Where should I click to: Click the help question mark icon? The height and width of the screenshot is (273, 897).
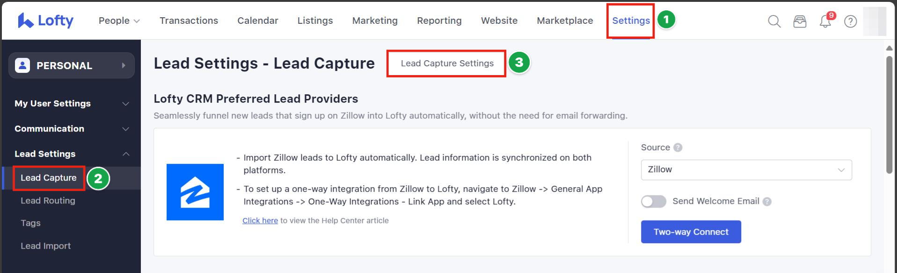click(850, 21)
